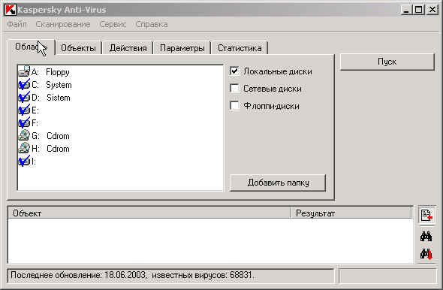Select the Floppy drive label text
This screenshot has width=443, height=290.
[58, 72]
